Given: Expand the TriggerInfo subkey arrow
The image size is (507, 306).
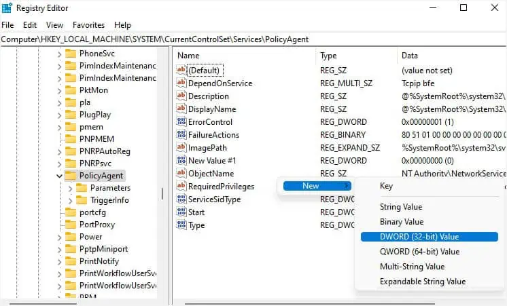Looking at the screenshot, I should pyautogui.click(x=70, y=200).
